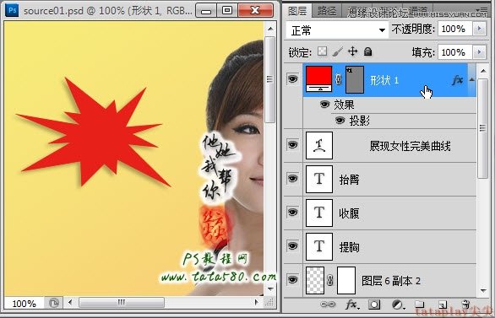Click fx badge on 形状 1 layer
Image resolution: width=495 pixels, height=318 pixels.
coord(457,80)
